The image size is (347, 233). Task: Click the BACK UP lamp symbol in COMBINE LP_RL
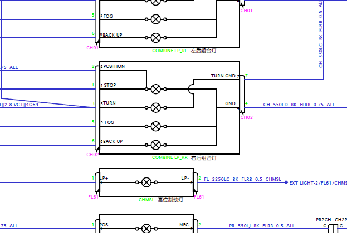point(156,38)
